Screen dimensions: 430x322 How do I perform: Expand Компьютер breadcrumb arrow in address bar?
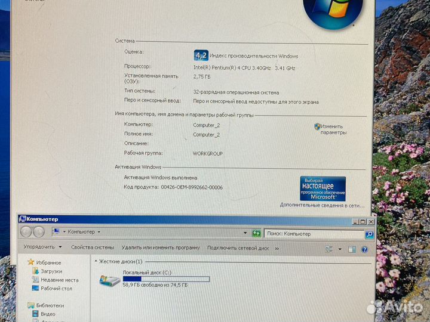pyautogui.click(x=99, y=232)
